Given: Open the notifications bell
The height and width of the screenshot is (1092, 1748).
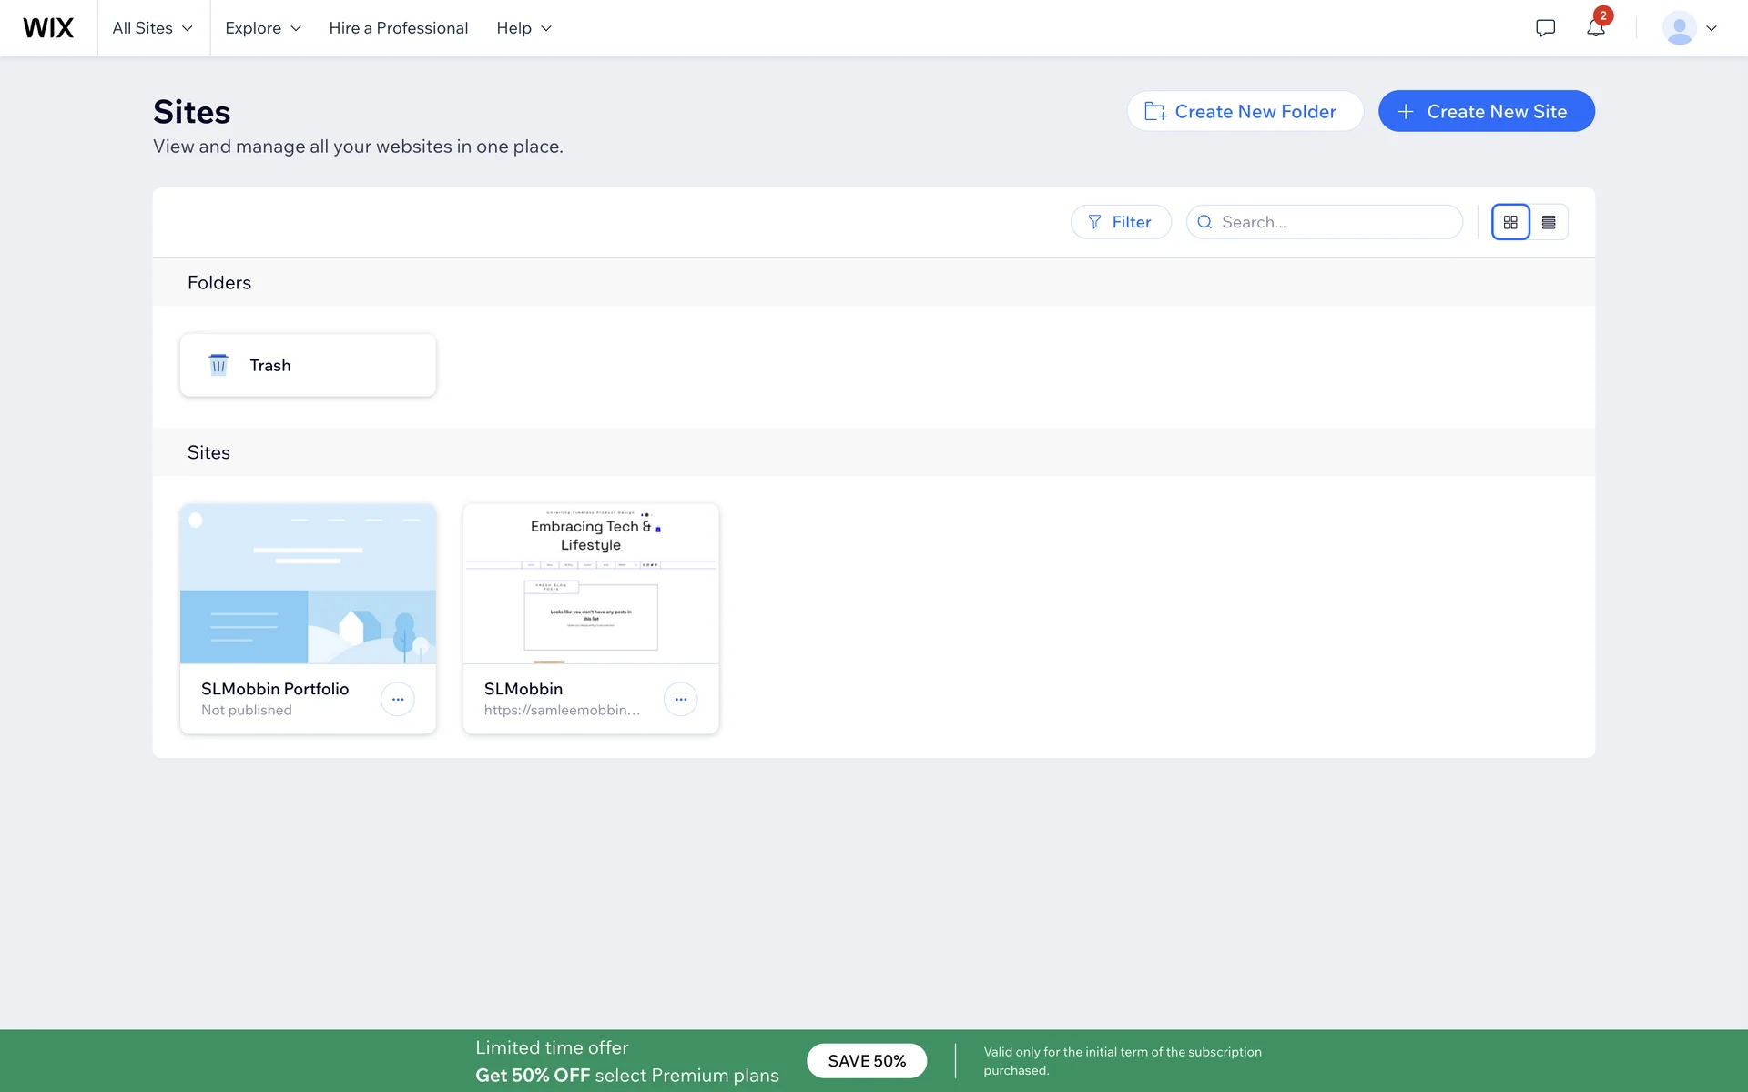Looking at the screenshot, I should tap(1595, 28).
